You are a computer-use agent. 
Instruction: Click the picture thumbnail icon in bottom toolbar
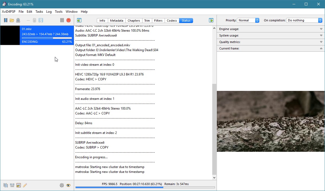click(18, 185)
